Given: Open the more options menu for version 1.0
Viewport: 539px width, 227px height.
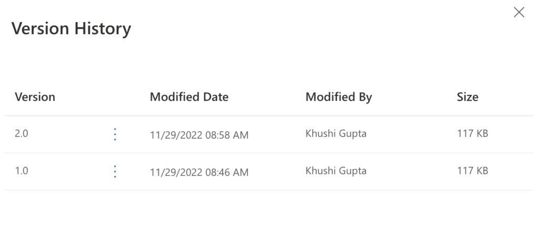Looking at the screenshot, I should tap(115, 171).
